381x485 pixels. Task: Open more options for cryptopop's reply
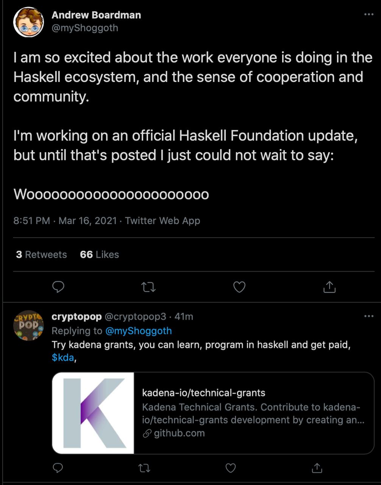click(369, 316)
